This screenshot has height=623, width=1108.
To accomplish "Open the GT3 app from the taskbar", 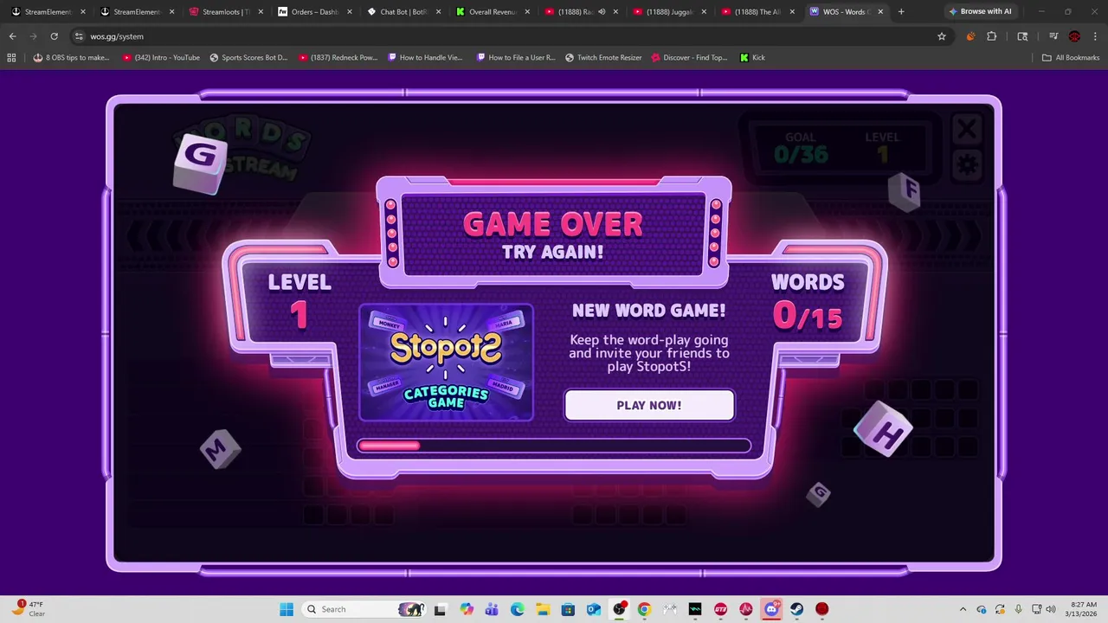I will pos(720,609).
